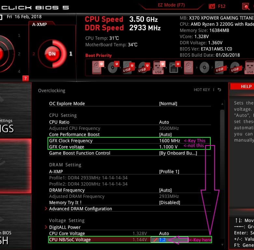Click the BIOS Ver E7A31AMS.1C0 text
254x250 pixels.
click(x=206, y=49)
